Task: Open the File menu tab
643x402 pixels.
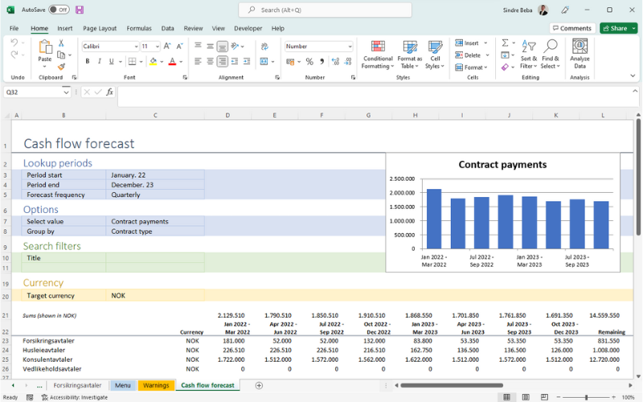Action: point(14,28)
